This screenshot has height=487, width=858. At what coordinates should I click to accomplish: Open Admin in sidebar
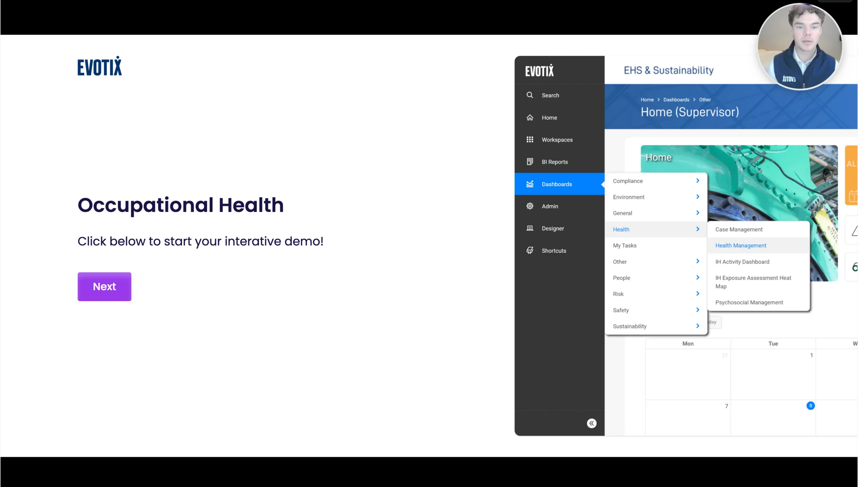[559, 206]
